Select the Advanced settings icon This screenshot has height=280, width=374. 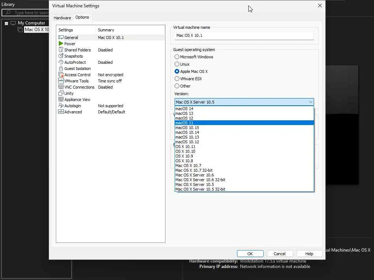[x=61, y=112]
